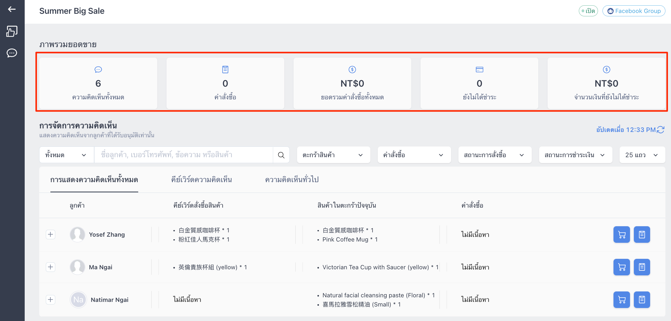The image size is (671, 321).
Task: Open the ตะกร้าสินค้า dropdown
Action: [x=333, y=155]
